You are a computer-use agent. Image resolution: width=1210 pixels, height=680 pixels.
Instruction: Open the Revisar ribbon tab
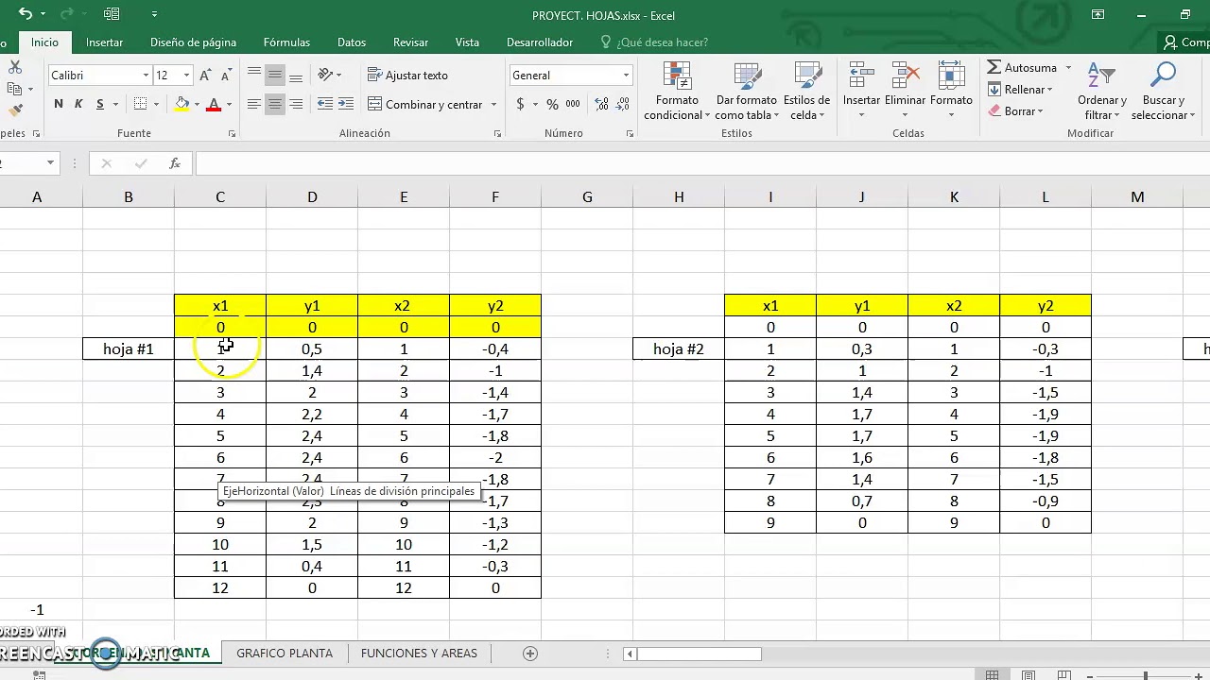pyautogui.click(x=410, y=42)
